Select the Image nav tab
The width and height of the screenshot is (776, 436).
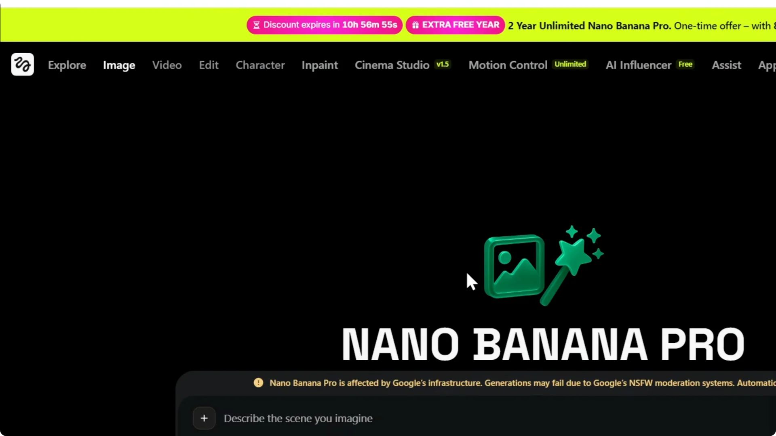pyautogui.click(x=119, y=65)
